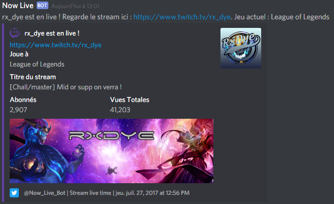Click the blue Twitter bird icon
334x204 pixels.
point(14,193)
